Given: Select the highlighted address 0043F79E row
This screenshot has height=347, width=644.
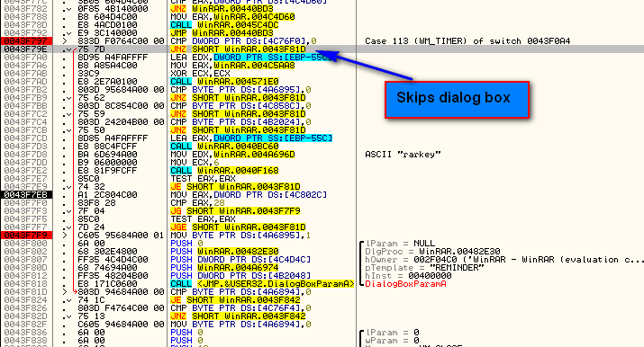Looking at the screenshot, I should coord(322,49).
